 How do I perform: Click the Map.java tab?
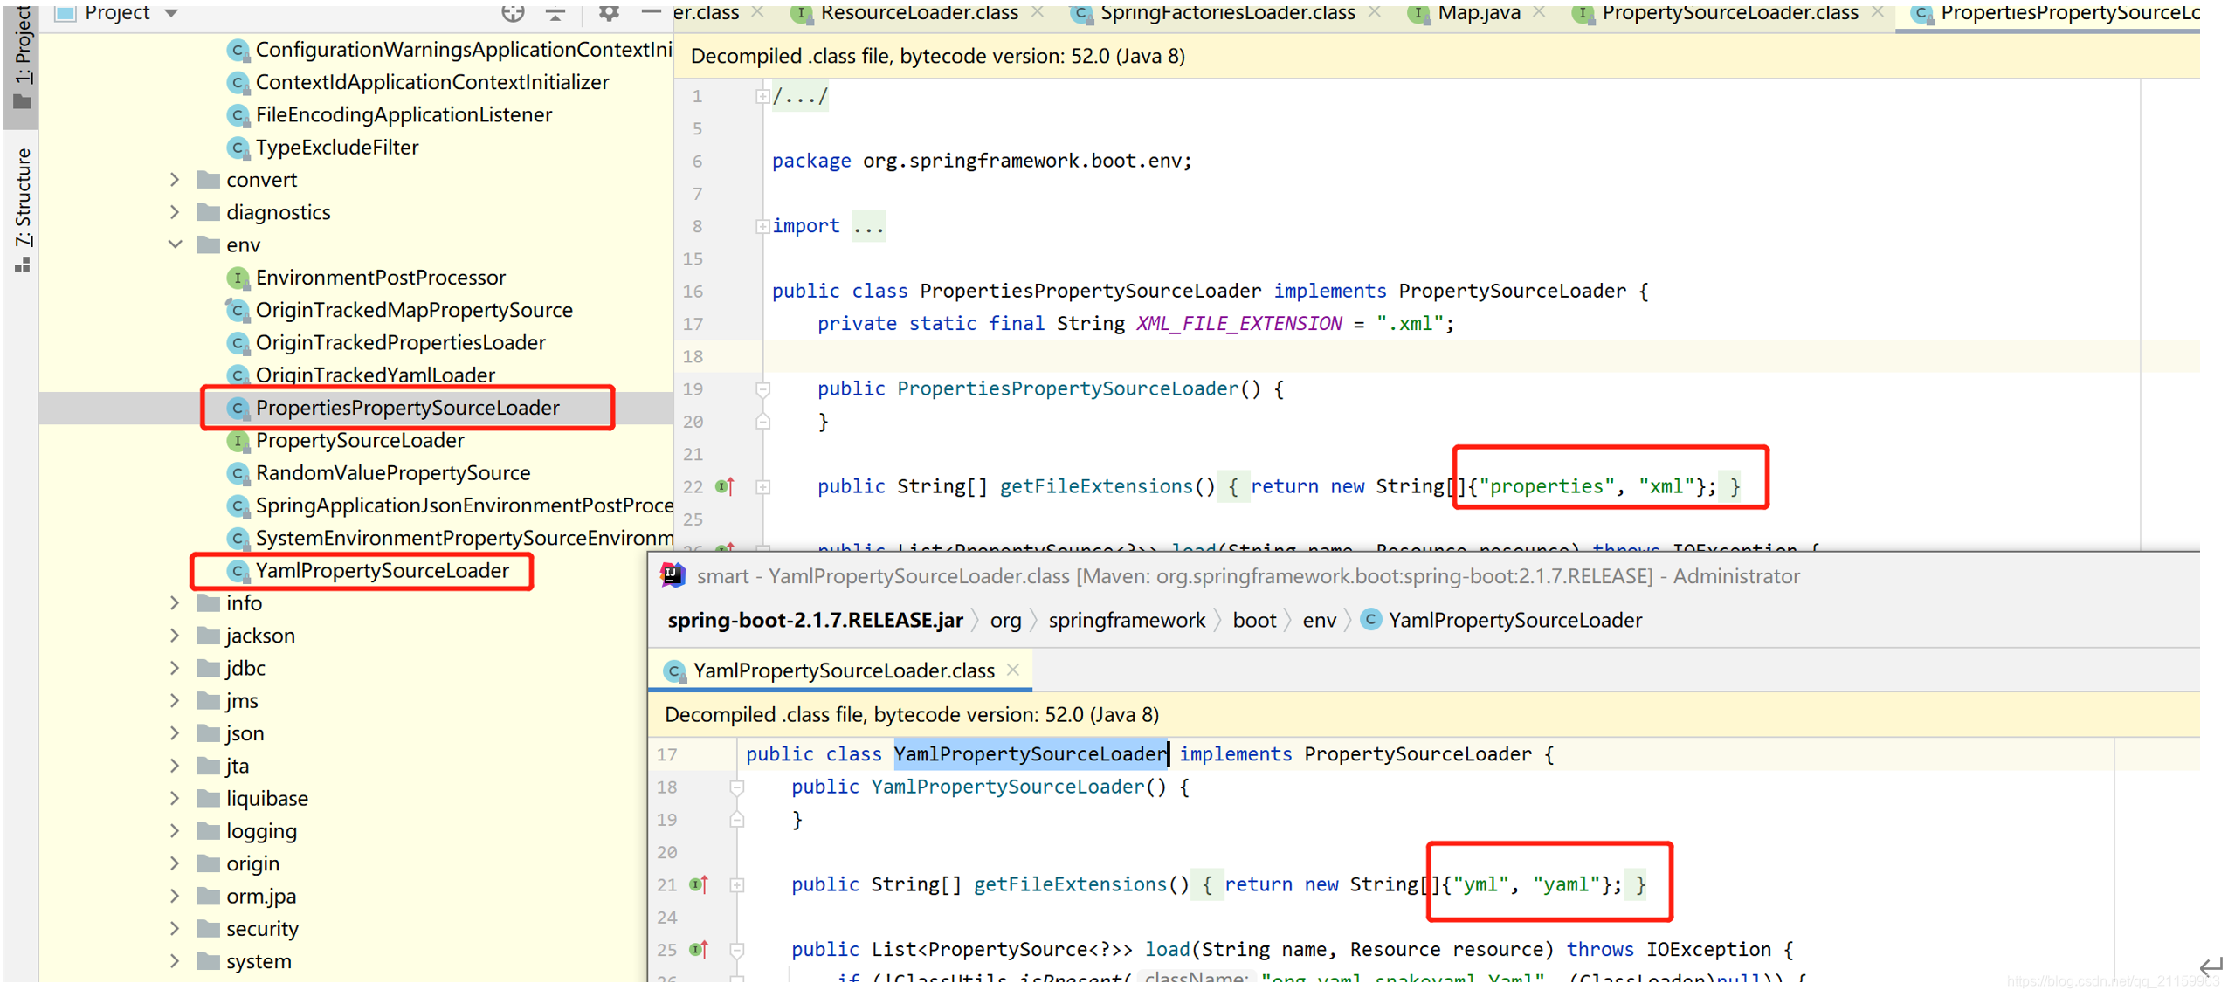point(1476,13)
